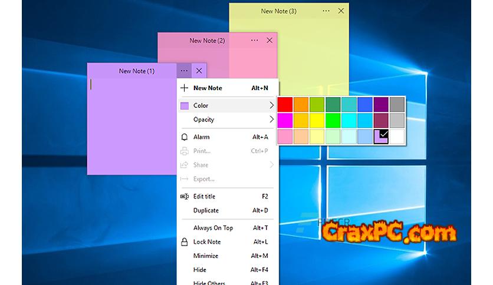Image resolution: width=493 pixels, height=285 pixels.
Task: Click inside the yellow New Note (3) body
Action: pos(313,57)
